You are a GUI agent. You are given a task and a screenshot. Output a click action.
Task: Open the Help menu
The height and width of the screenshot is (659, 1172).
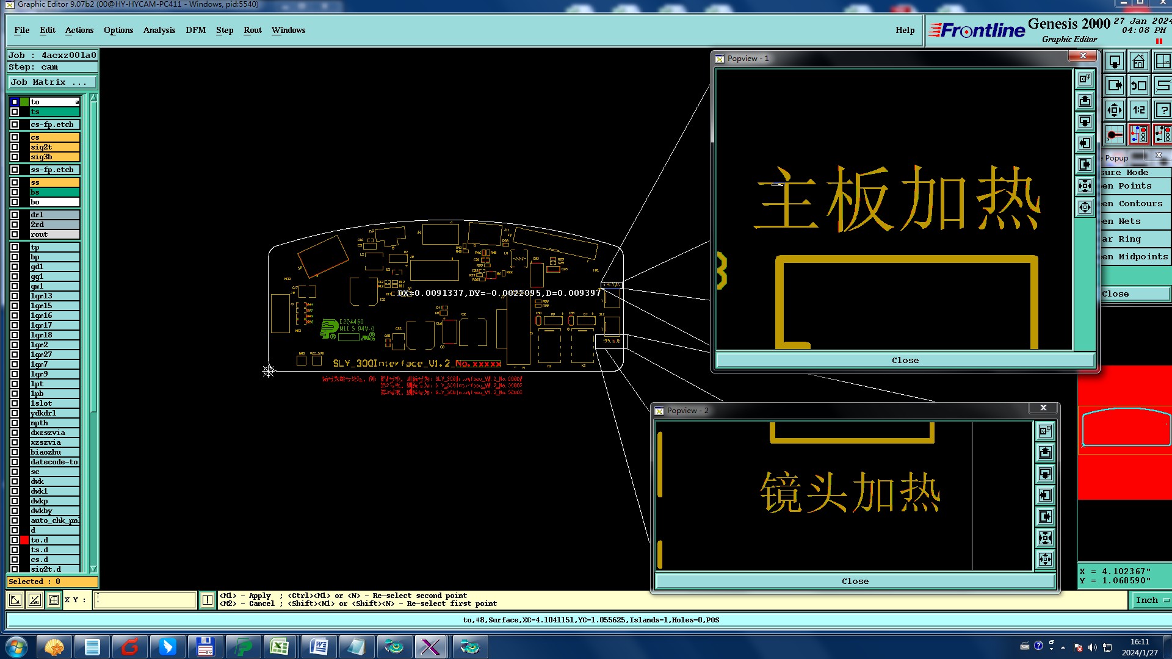(x=905, y=30)
